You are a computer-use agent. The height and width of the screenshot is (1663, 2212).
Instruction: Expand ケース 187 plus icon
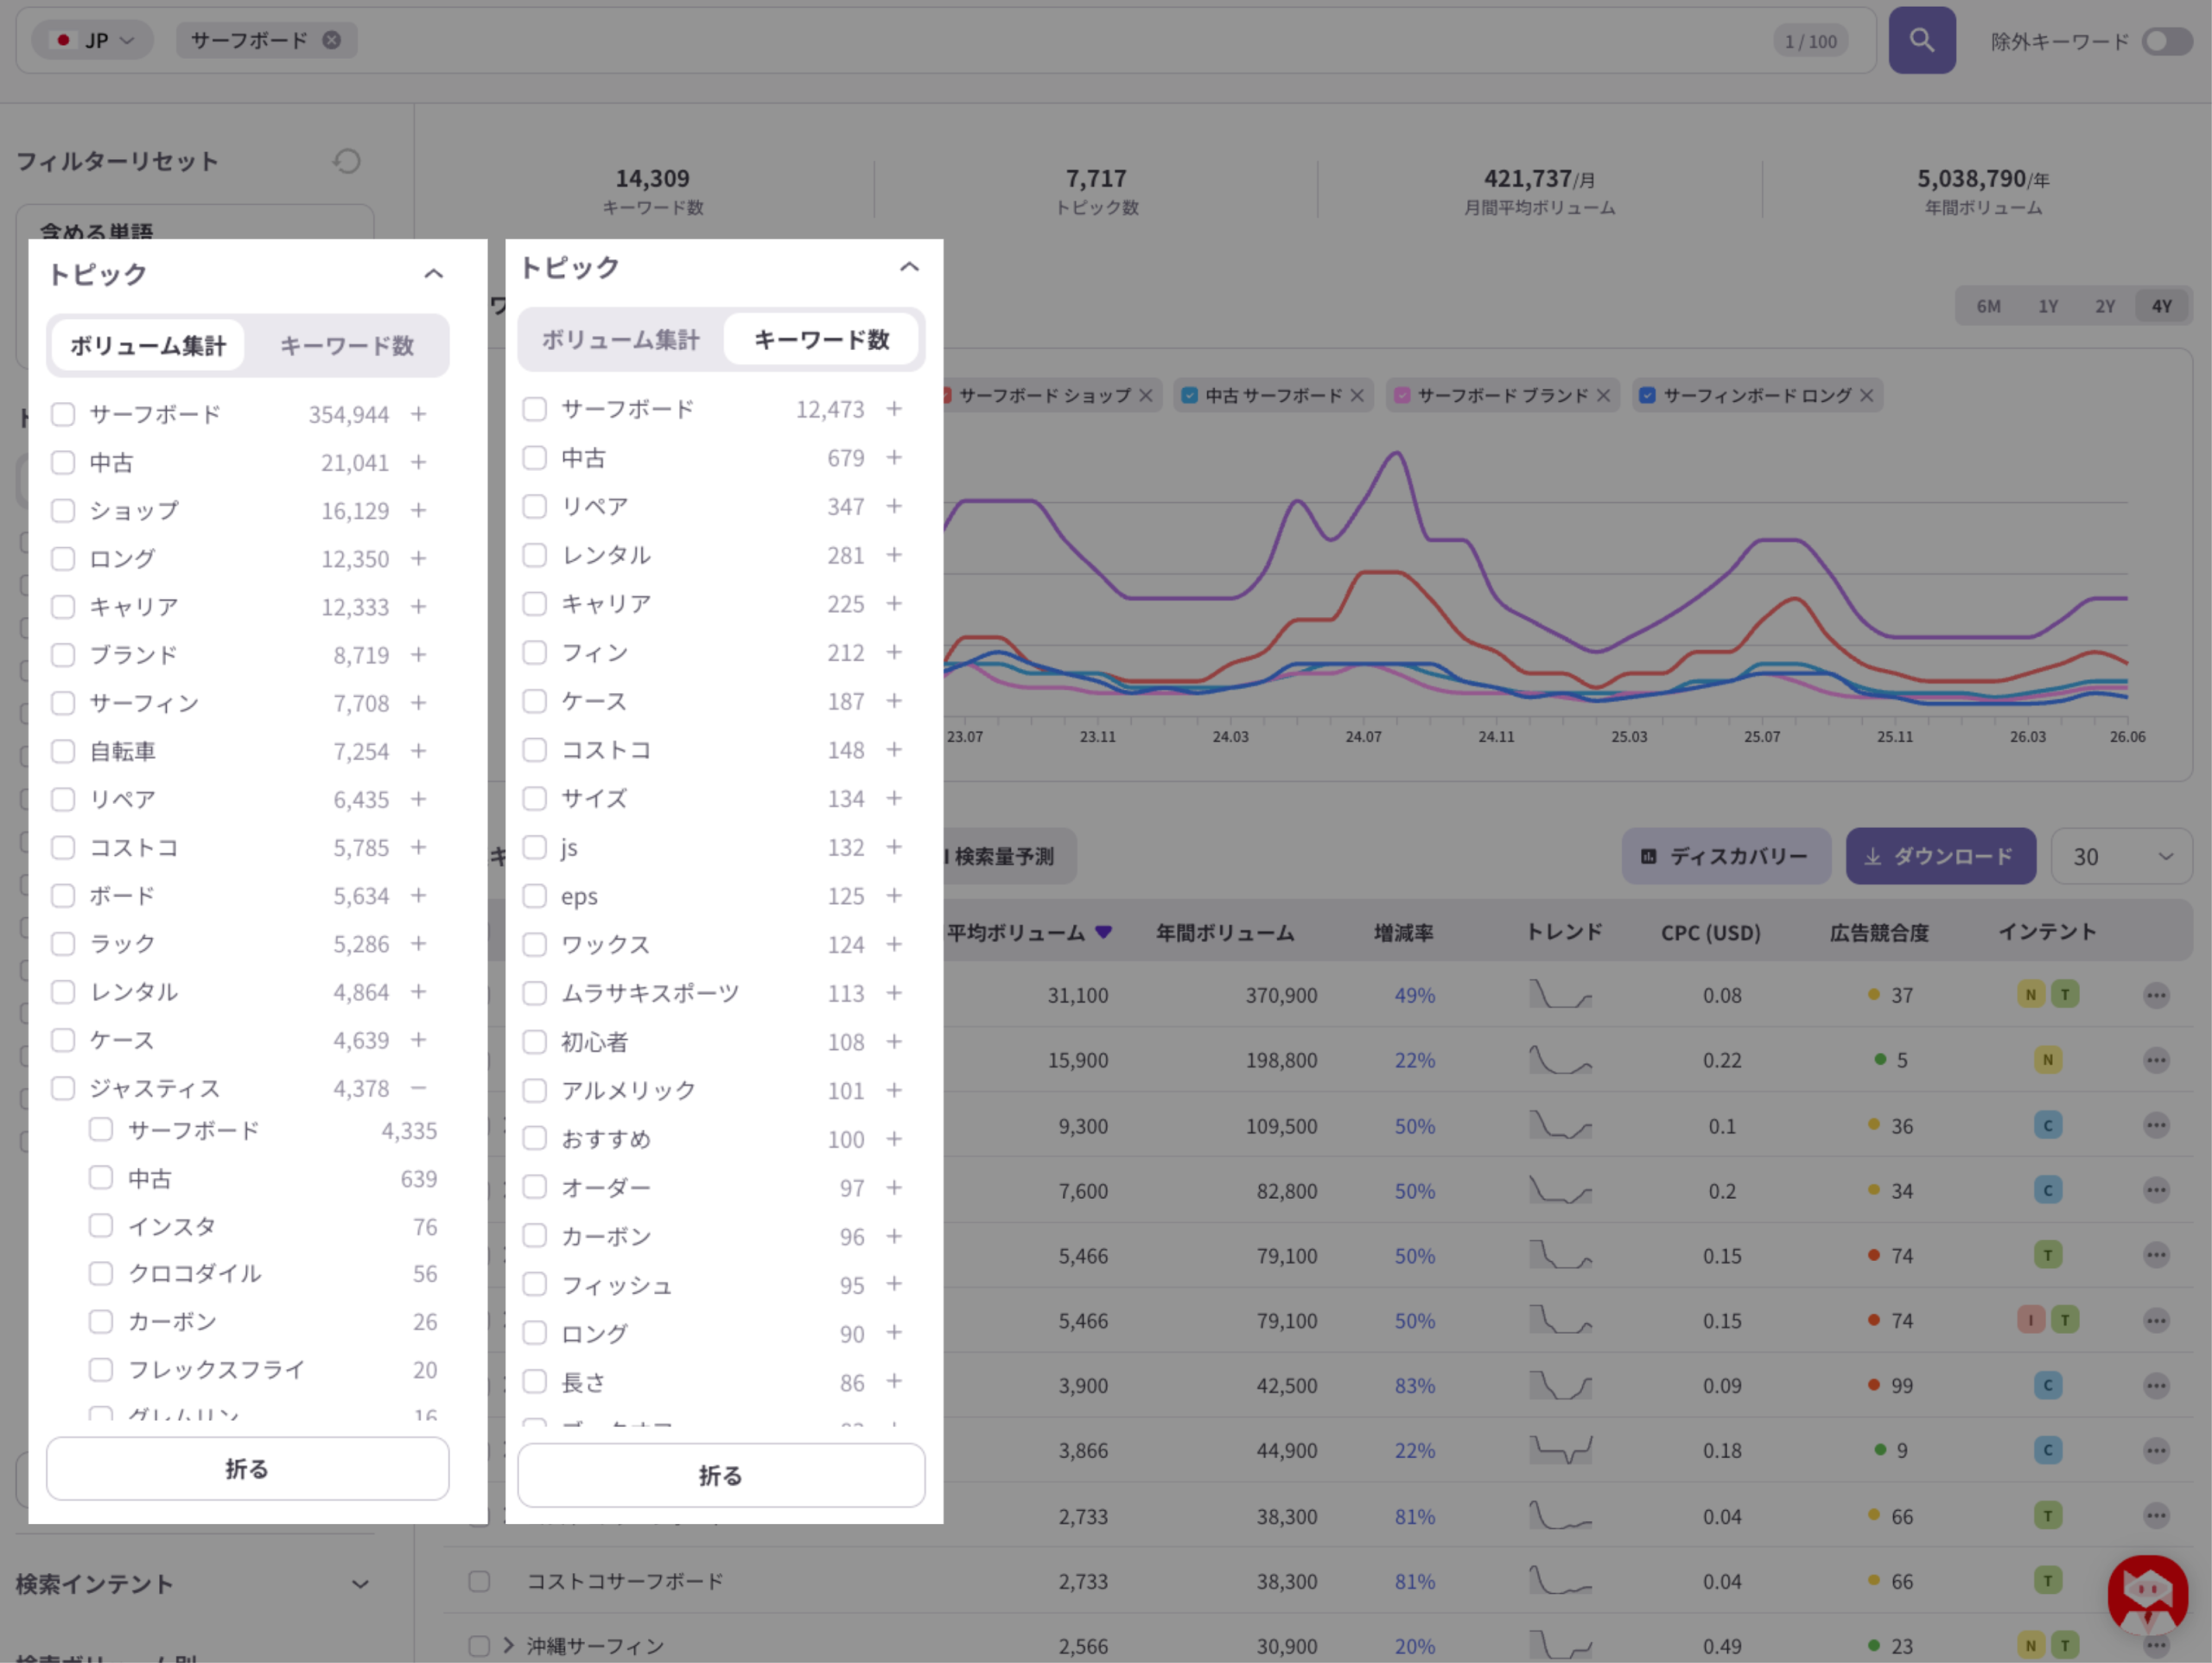894,702
